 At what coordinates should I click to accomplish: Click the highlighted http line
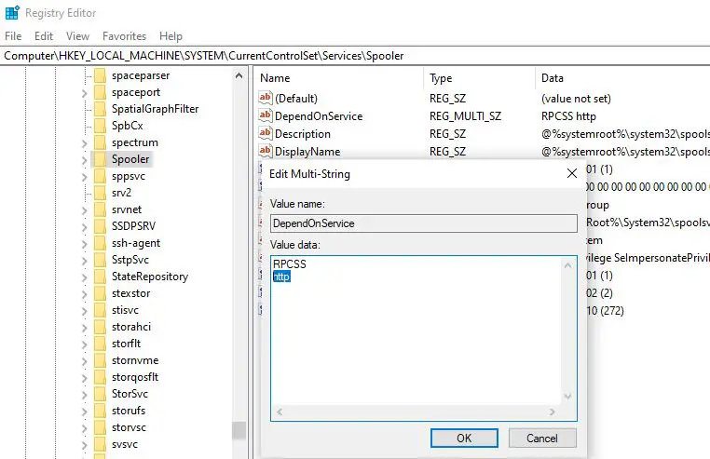[x=281, y=277]
